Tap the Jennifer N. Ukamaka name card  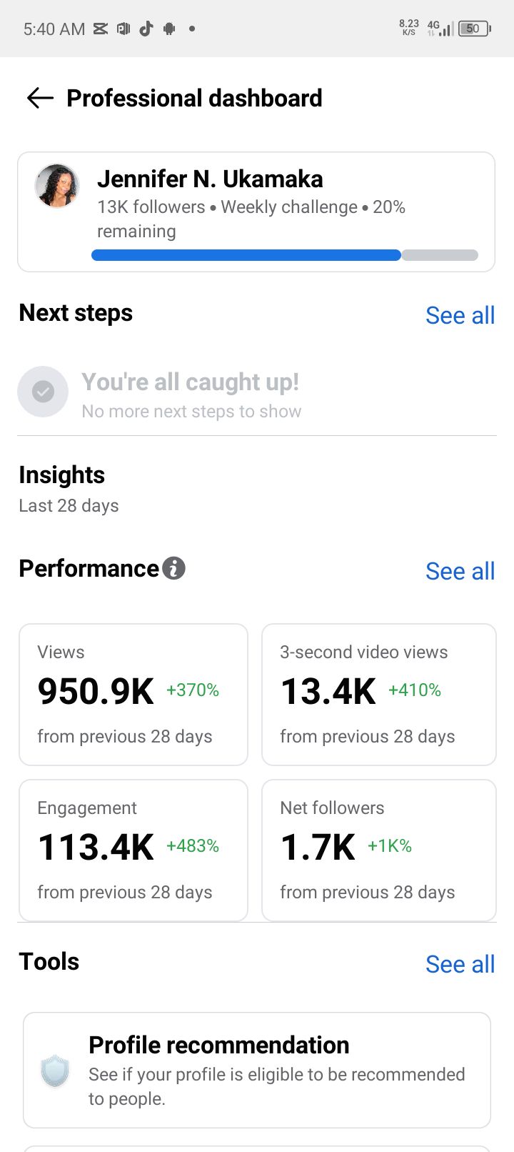pos(256,212)
